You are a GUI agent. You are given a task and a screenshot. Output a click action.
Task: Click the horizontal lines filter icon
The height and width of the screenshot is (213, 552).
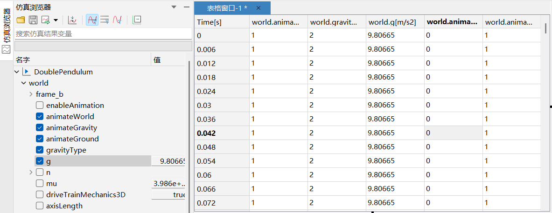tap(105, 20)
